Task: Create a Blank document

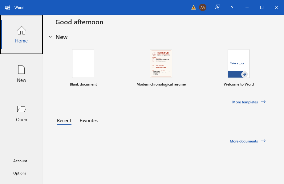Action: [83, 64]
